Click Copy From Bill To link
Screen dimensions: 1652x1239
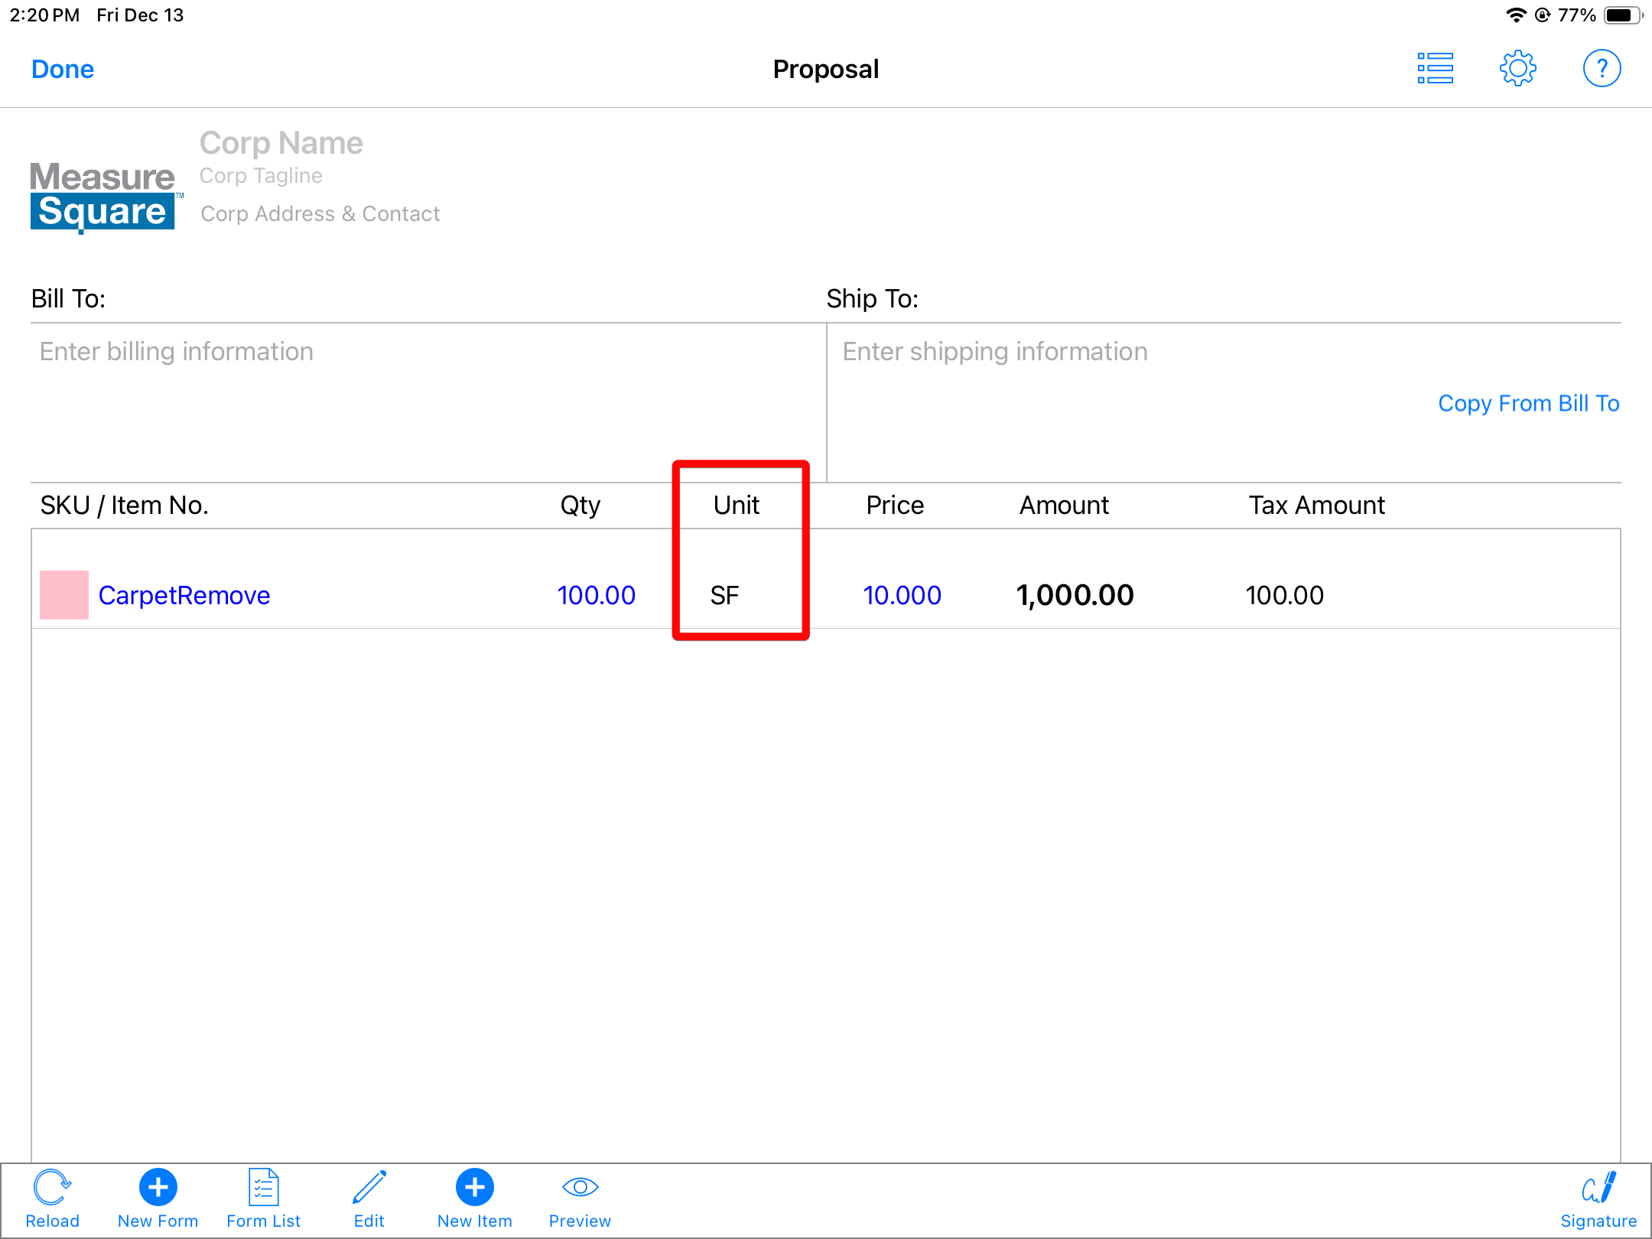point(1528,403)
